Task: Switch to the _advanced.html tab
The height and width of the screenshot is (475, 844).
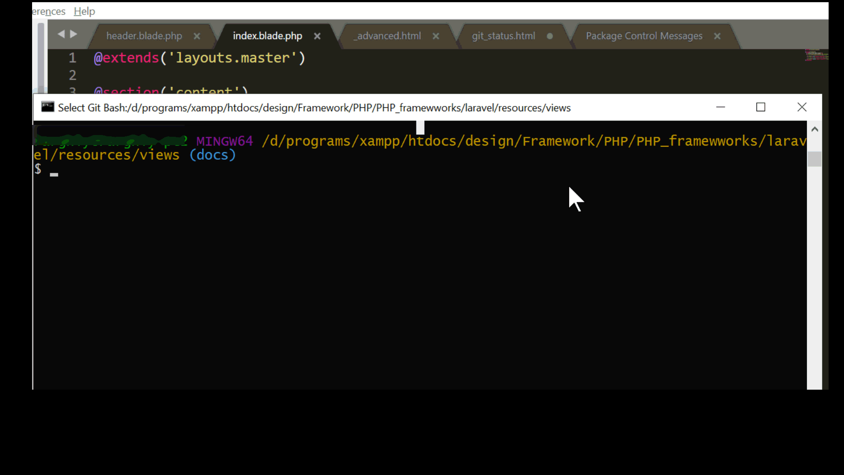Action: [x=386, y=36]
